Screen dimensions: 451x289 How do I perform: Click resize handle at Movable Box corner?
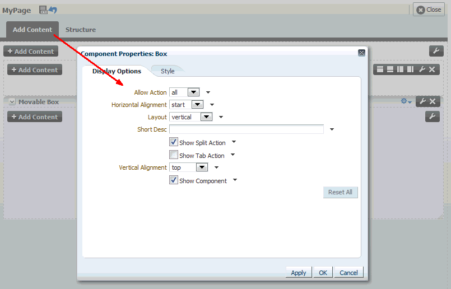tap(441, 217)
